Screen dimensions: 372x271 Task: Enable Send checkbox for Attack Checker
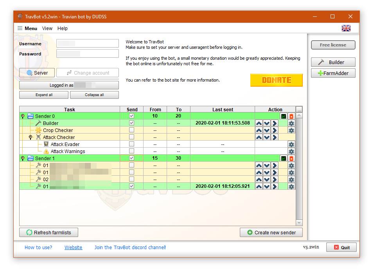tap(131, 137)
